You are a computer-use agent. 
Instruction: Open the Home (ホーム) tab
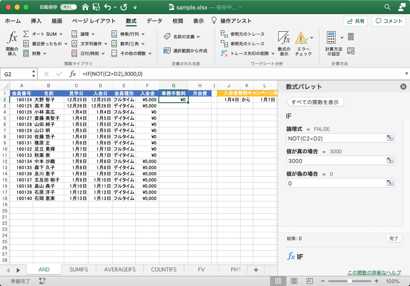point(13,21)
